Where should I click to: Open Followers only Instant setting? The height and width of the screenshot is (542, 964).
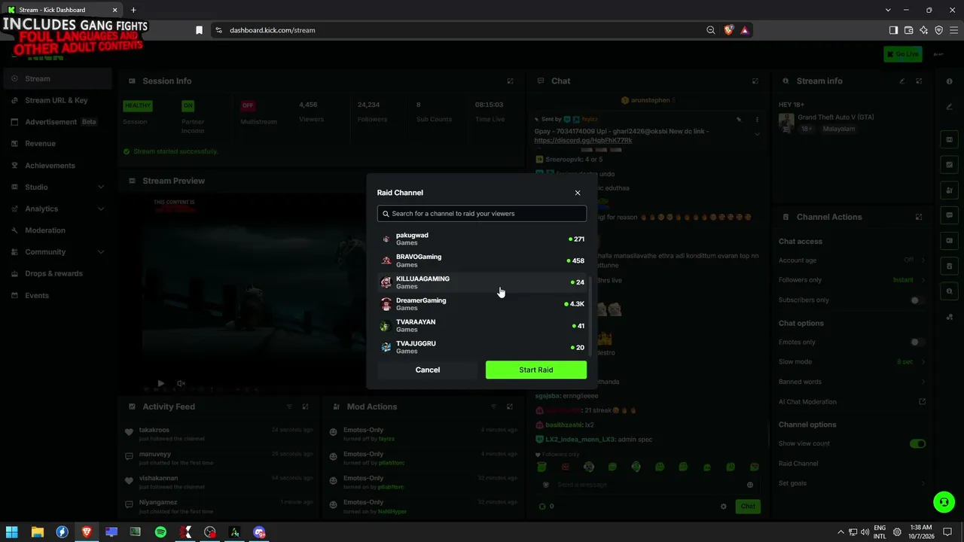[x=907, y=280]
